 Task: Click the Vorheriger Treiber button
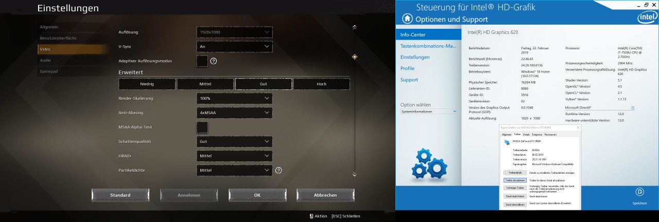[515, 188]
